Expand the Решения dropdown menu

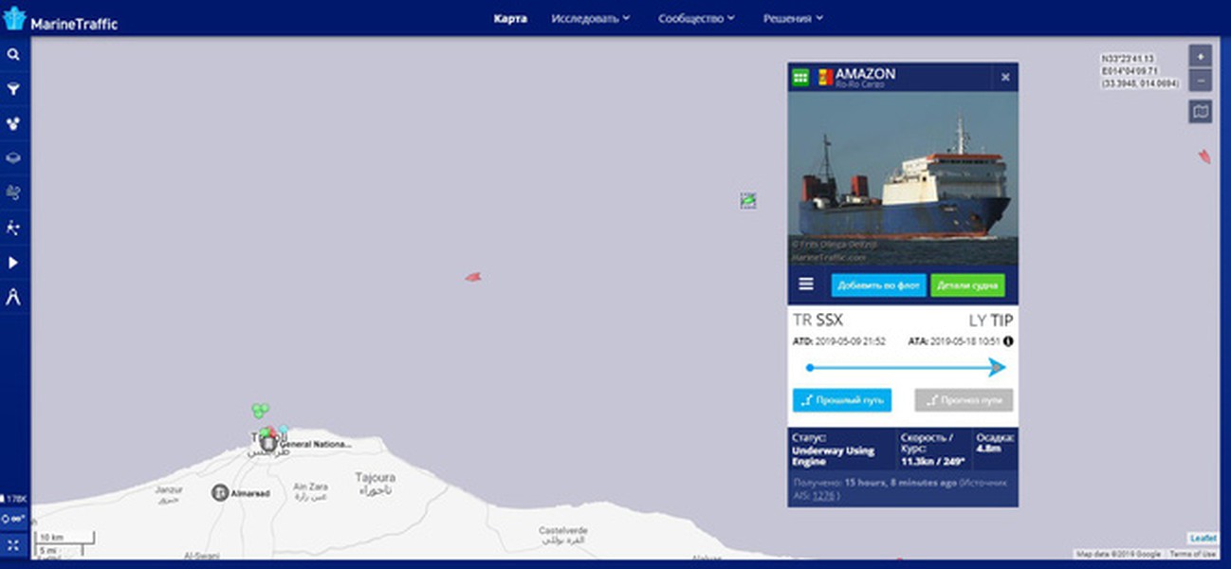[793, 18]
